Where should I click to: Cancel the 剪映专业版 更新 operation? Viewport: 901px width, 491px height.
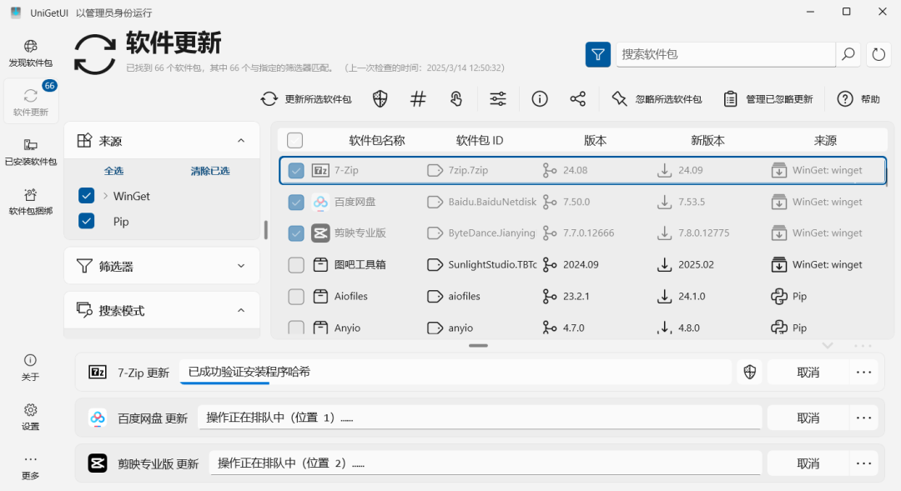(808, 463)
